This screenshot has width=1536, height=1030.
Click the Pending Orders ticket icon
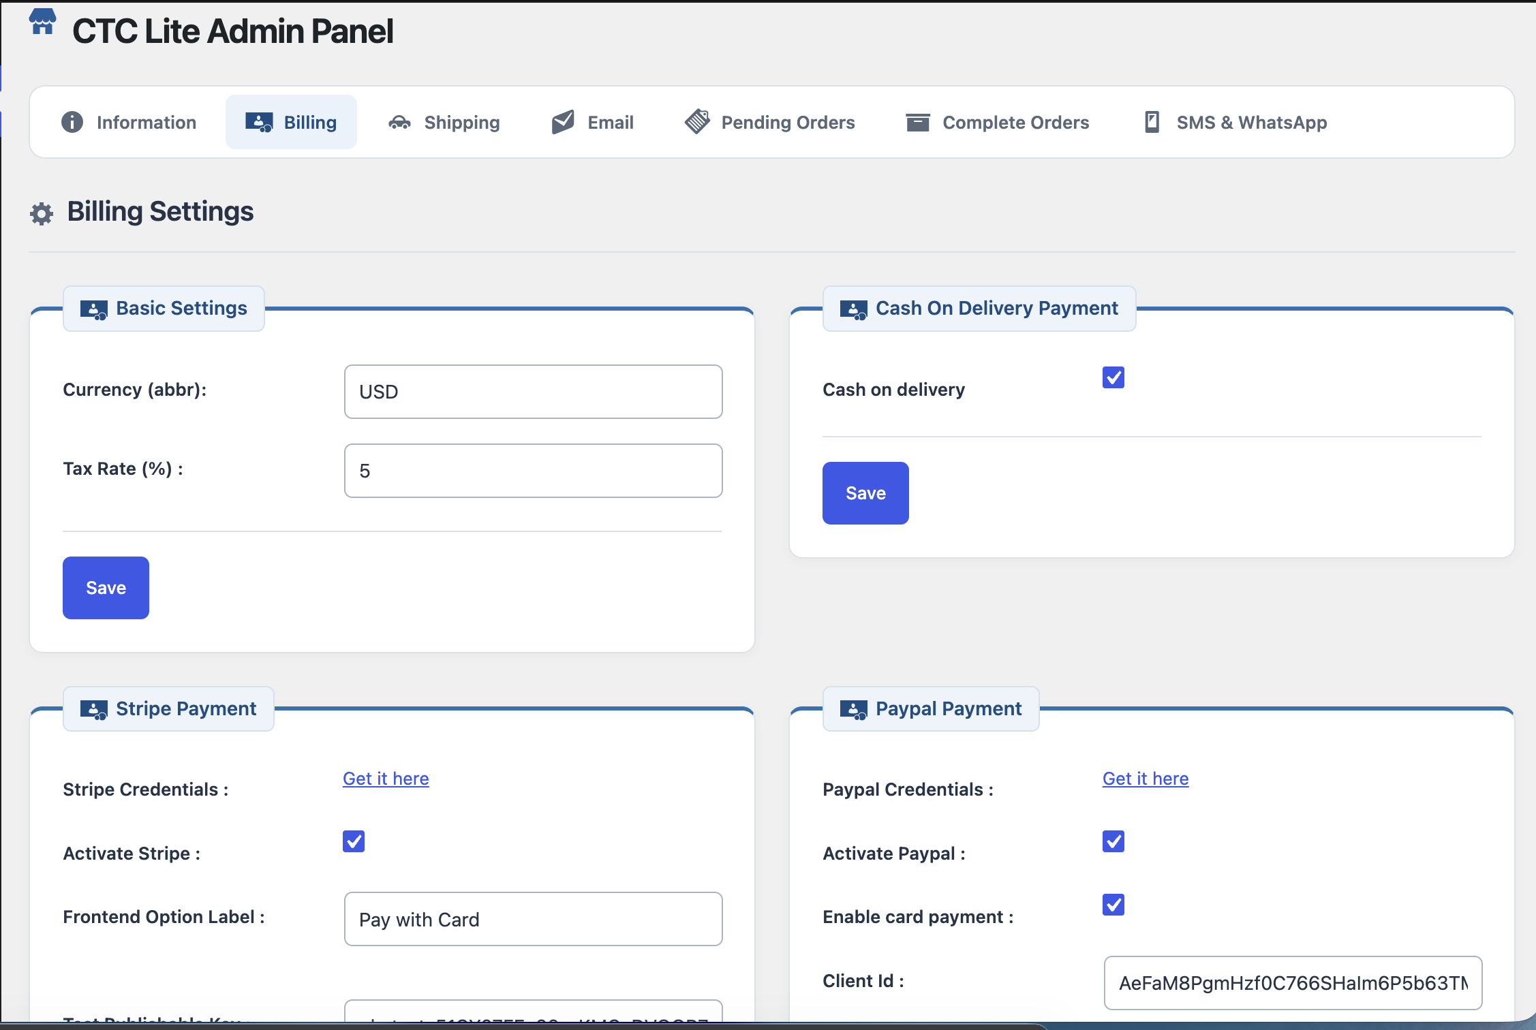click(x=697, y=122)
